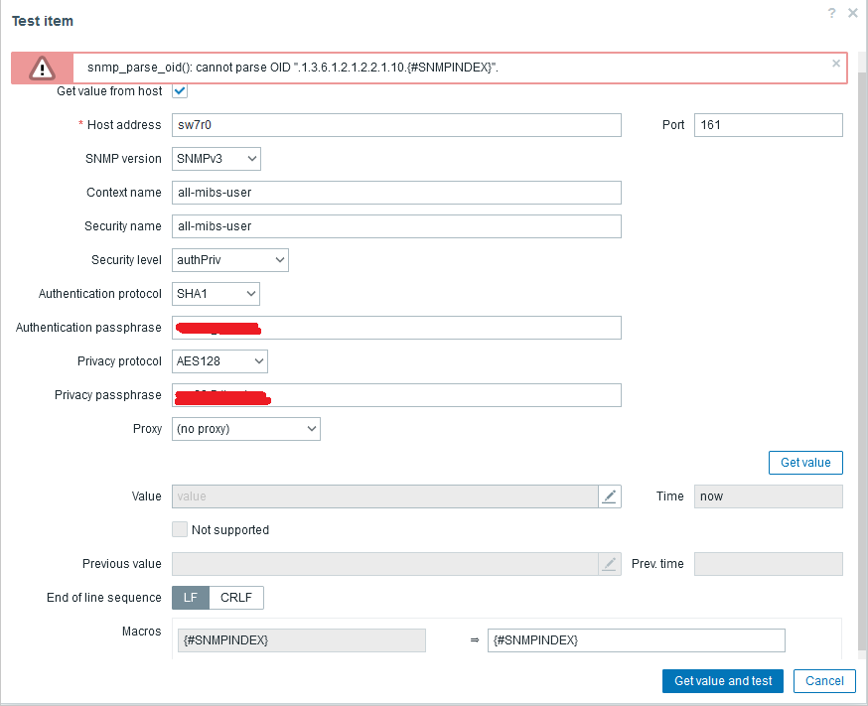Dismiss the snmp_parse_oid error message

pos(836,64)
